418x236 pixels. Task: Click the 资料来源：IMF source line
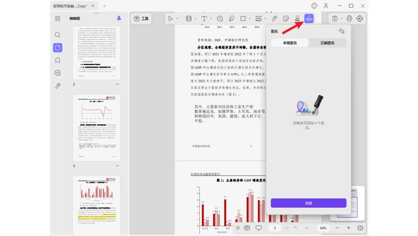223,40
